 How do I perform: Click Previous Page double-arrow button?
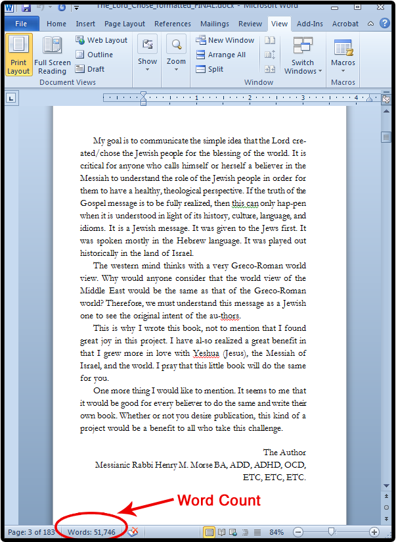(x=386, y=497)
